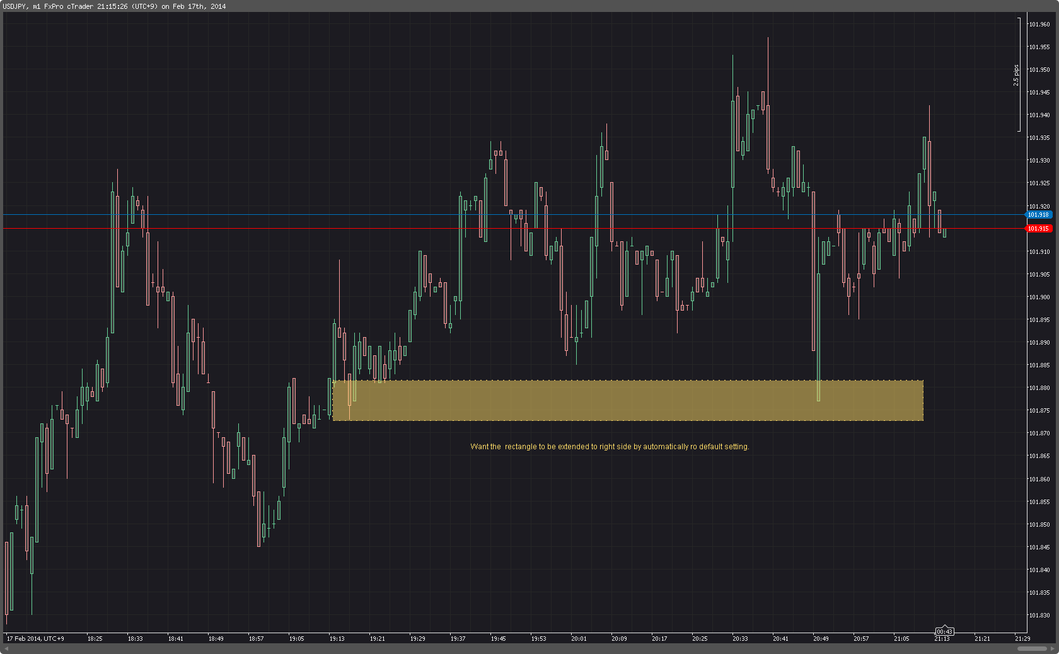Click the 20:01 time axis label
The width and height of the screenshot is (1059, 654).
tap(579, 639)
